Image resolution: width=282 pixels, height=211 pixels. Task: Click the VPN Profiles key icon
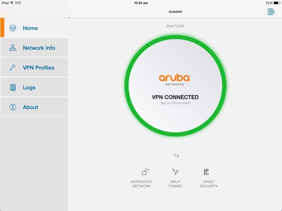(13, 68)
